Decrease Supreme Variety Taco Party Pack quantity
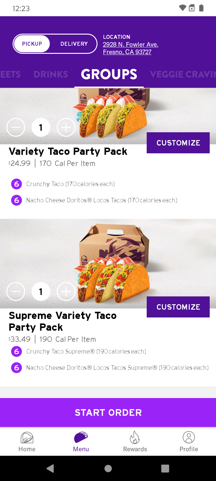Image resolution: width=216 pixels, height=481 pixels. 16,292
